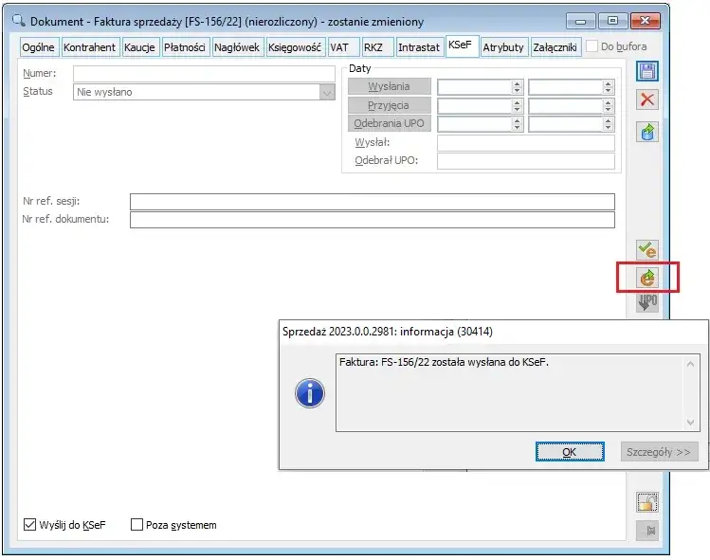Toggle the Do bufora checkbox

click(x=592, y=46)
